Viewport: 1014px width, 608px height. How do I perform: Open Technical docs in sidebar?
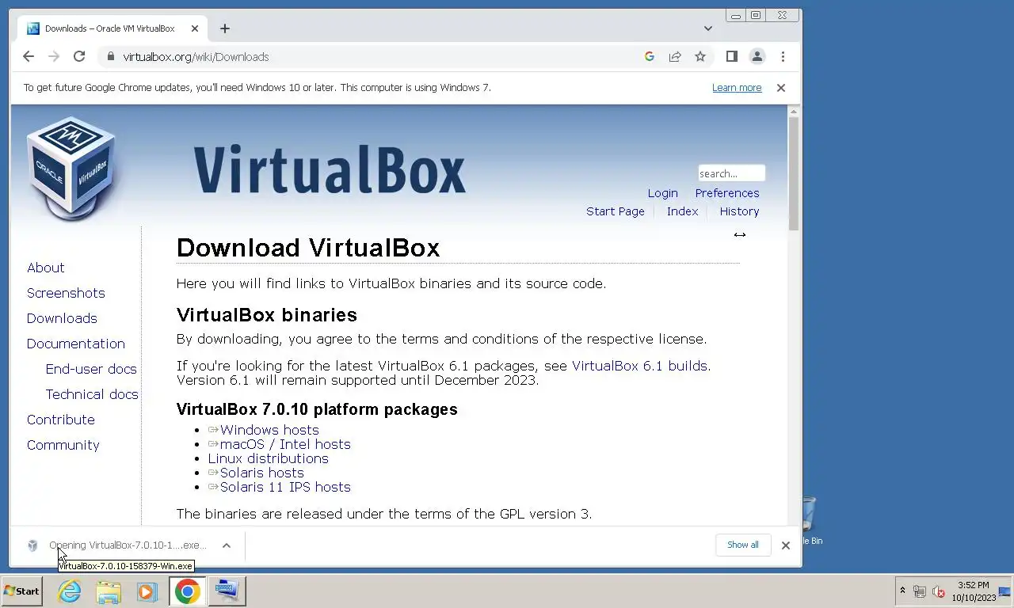point(92,394)
